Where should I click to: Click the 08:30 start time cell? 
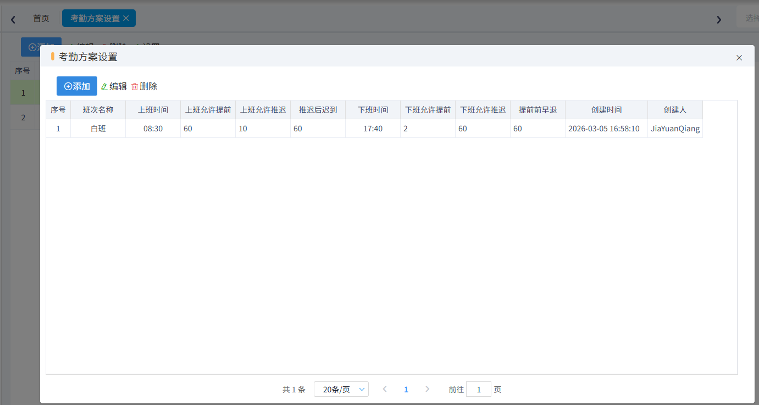pyautogui.click(x=153, y=129)
